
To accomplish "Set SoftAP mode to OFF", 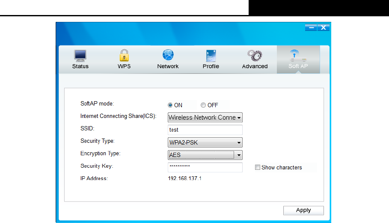I will point(203,105).
